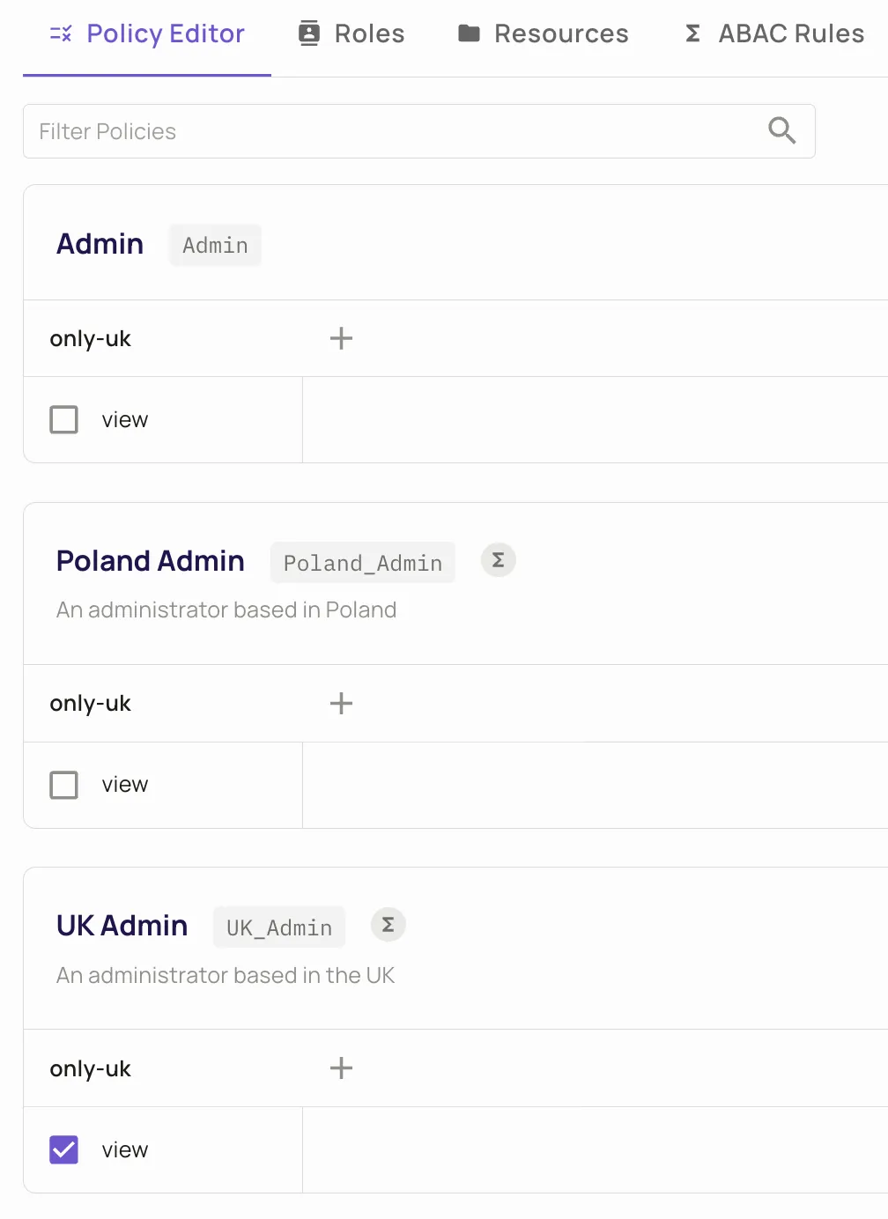Open the ABAC Rules tab

pyautogui.click(x=773, y=33)
